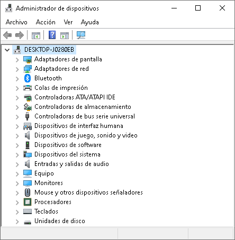Image resolution: width=235 pixels, height=240 pixels.
Task: Select Entradas y salidas de audio
Action: 71,164
